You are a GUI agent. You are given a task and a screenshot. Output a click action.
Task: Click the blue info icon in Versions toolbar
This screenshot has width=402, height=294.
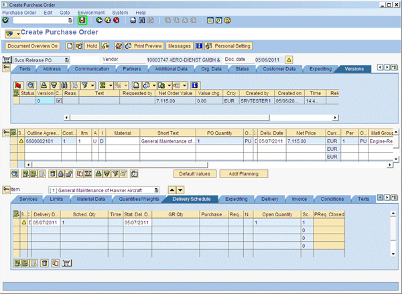[x=194, y=85]
